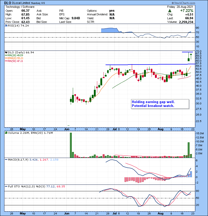Image resolution: width=208 pixels, height=216 pixels.
Task: Click the Last price 66.94 in header
Action: [x=189, y=18]
